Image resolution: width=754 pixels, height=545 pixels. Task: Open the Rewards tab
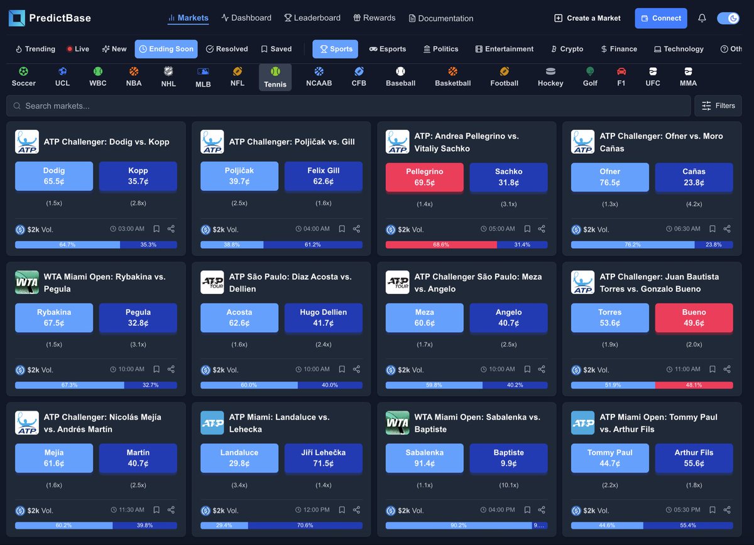click(374, 18)
